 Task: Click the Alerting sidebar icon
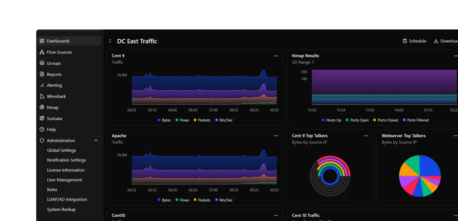point(41,85)
